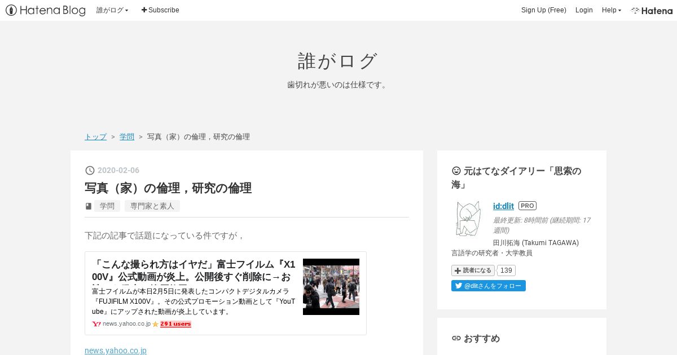The image size is (677, 355).
Task: Expand the Help dropdown menu
Action: tap(611, 10)
